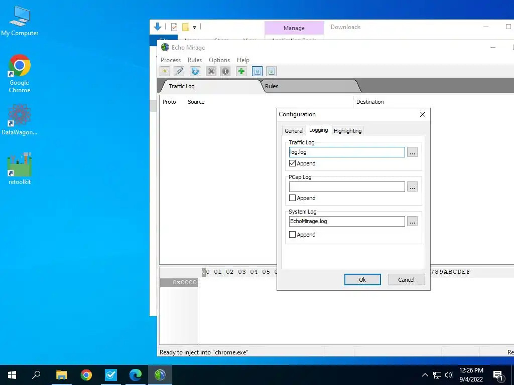Switch to the General configuration tab
Image resolution: width=514 pixels, height=385 pixels.
click(294, 131)
